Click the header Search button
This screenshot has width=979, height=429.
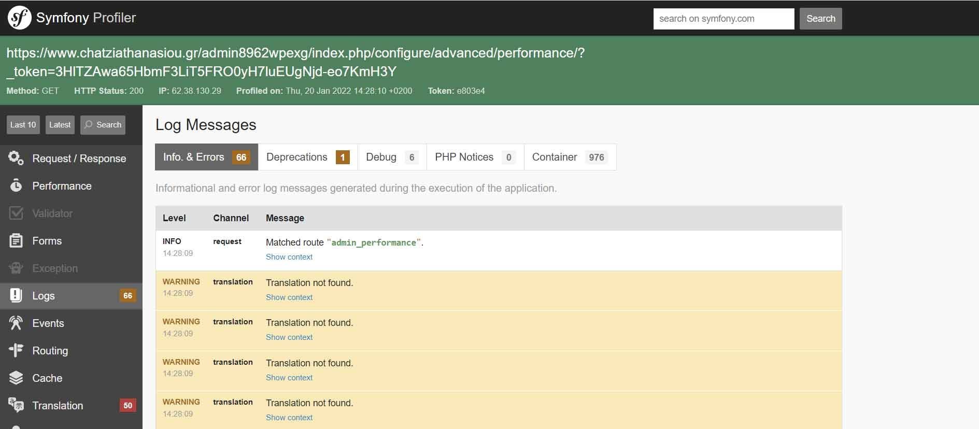point(820,19)
